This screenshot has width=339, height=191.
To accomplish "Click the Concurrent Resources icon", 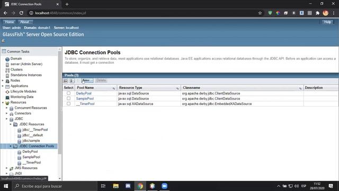I will [12, 108].
